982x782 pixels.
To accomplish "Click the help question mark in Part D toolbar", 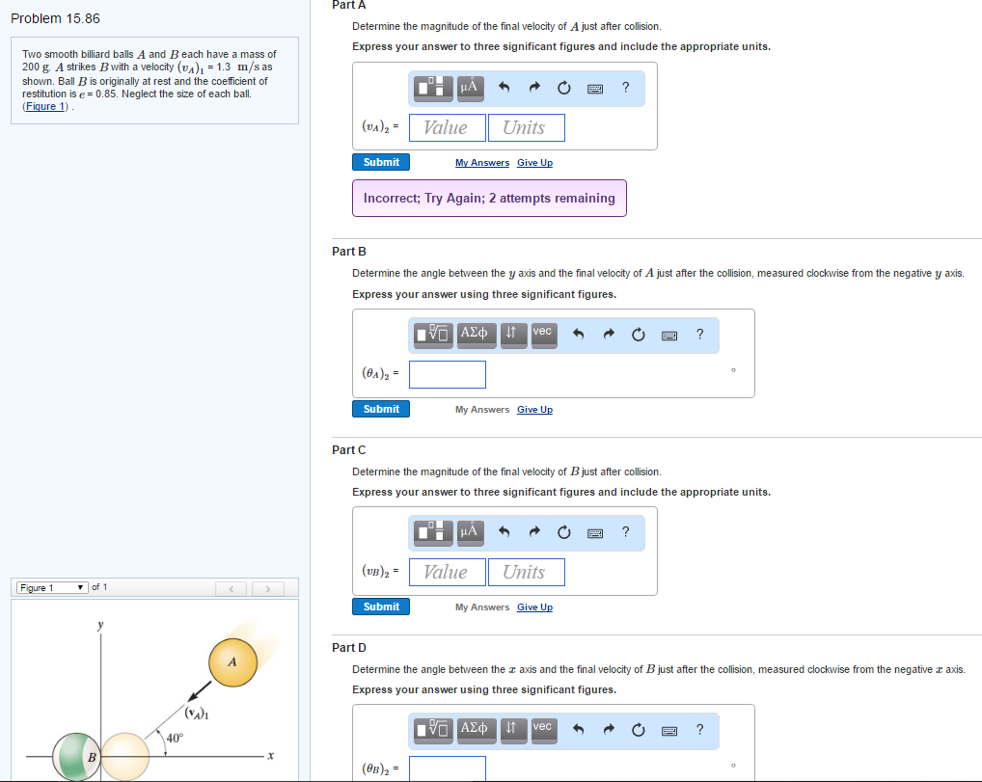I will pyautogui.click(x=699, y=730).
